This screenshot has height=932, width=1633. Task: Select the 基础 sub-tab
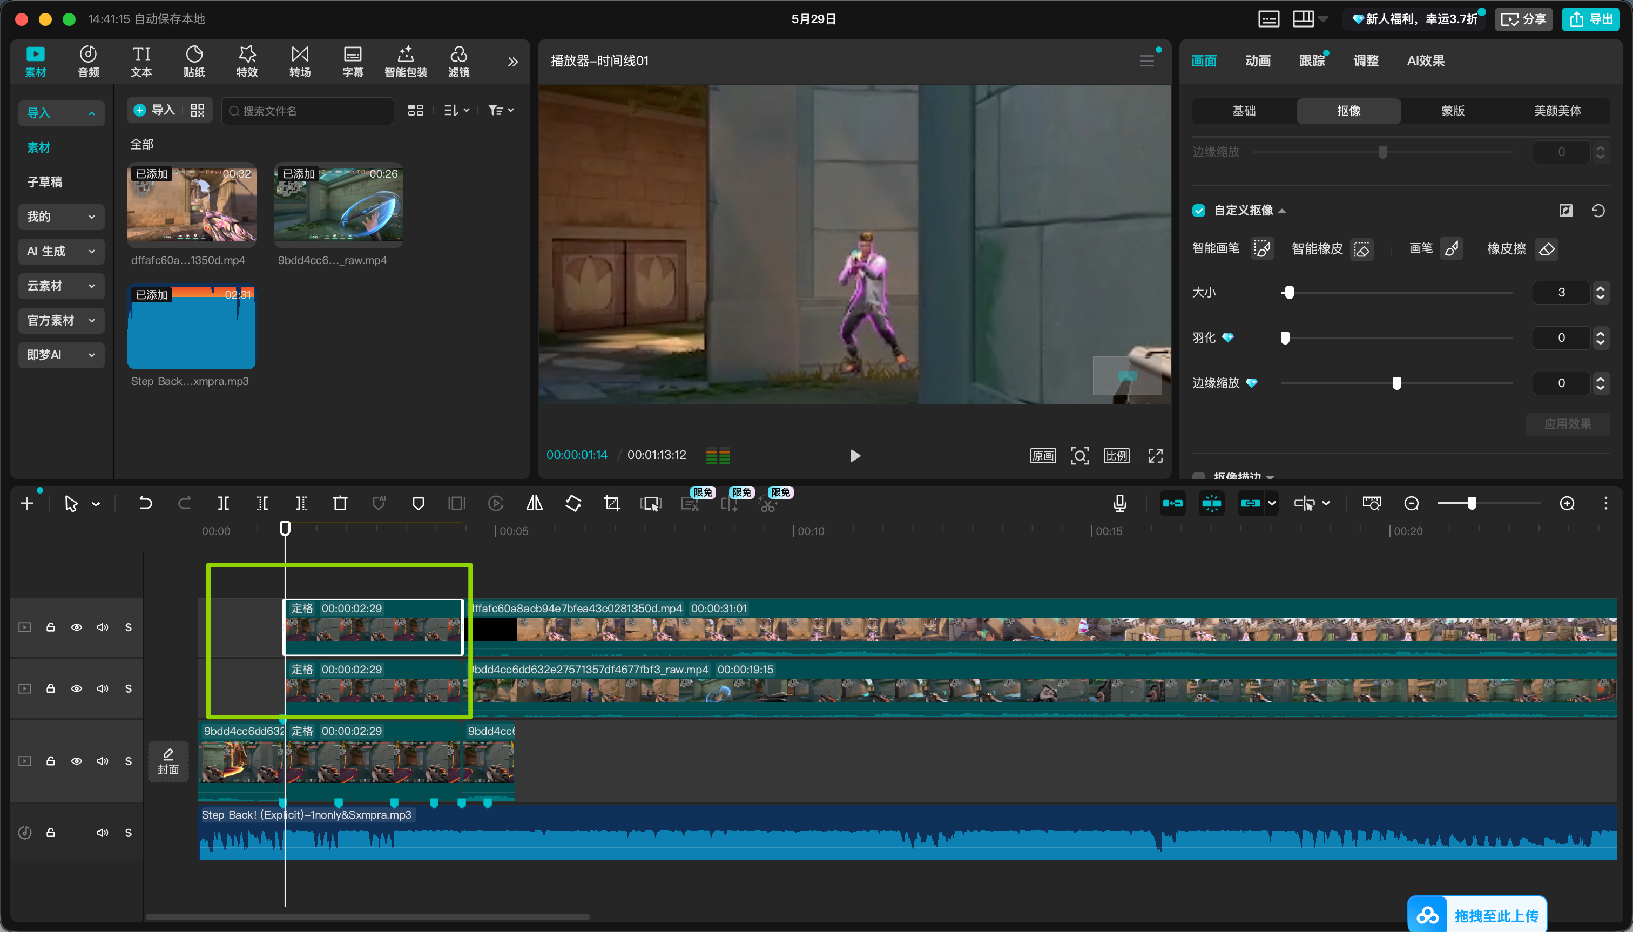coord(1244,111)
